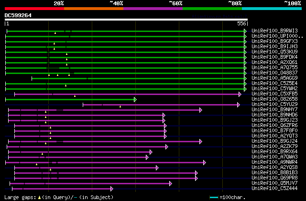Click the purple alignment bar for B7F8F0
Screen dimensions: 306x201
tap(89, 131)
